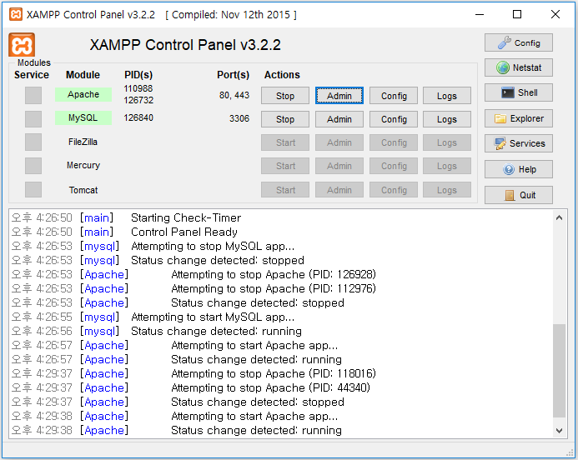Image resolution: width=578 pixels, height=460 pixels.
Task: Open Services via its icon
Action: coord(518,143)
